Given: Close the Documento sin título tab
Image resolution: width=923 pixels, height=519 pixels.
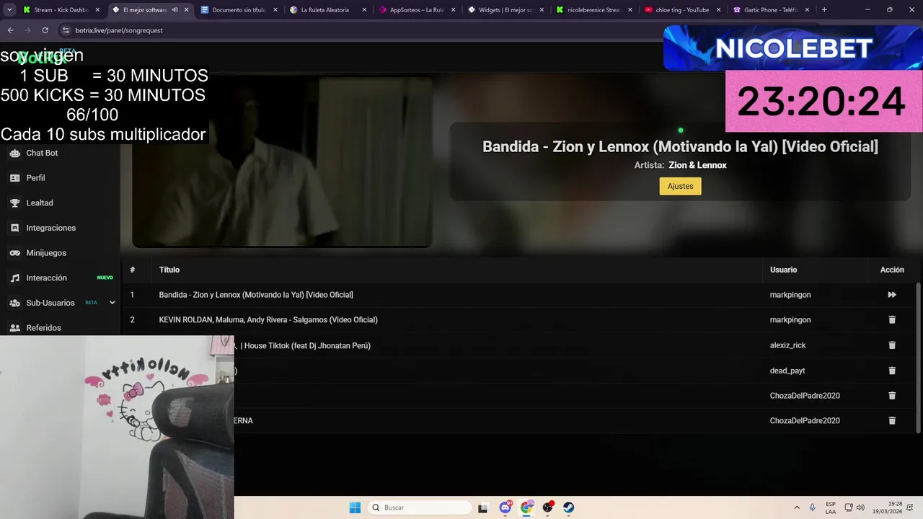Looking at the screenshot, I should (275, 10).
